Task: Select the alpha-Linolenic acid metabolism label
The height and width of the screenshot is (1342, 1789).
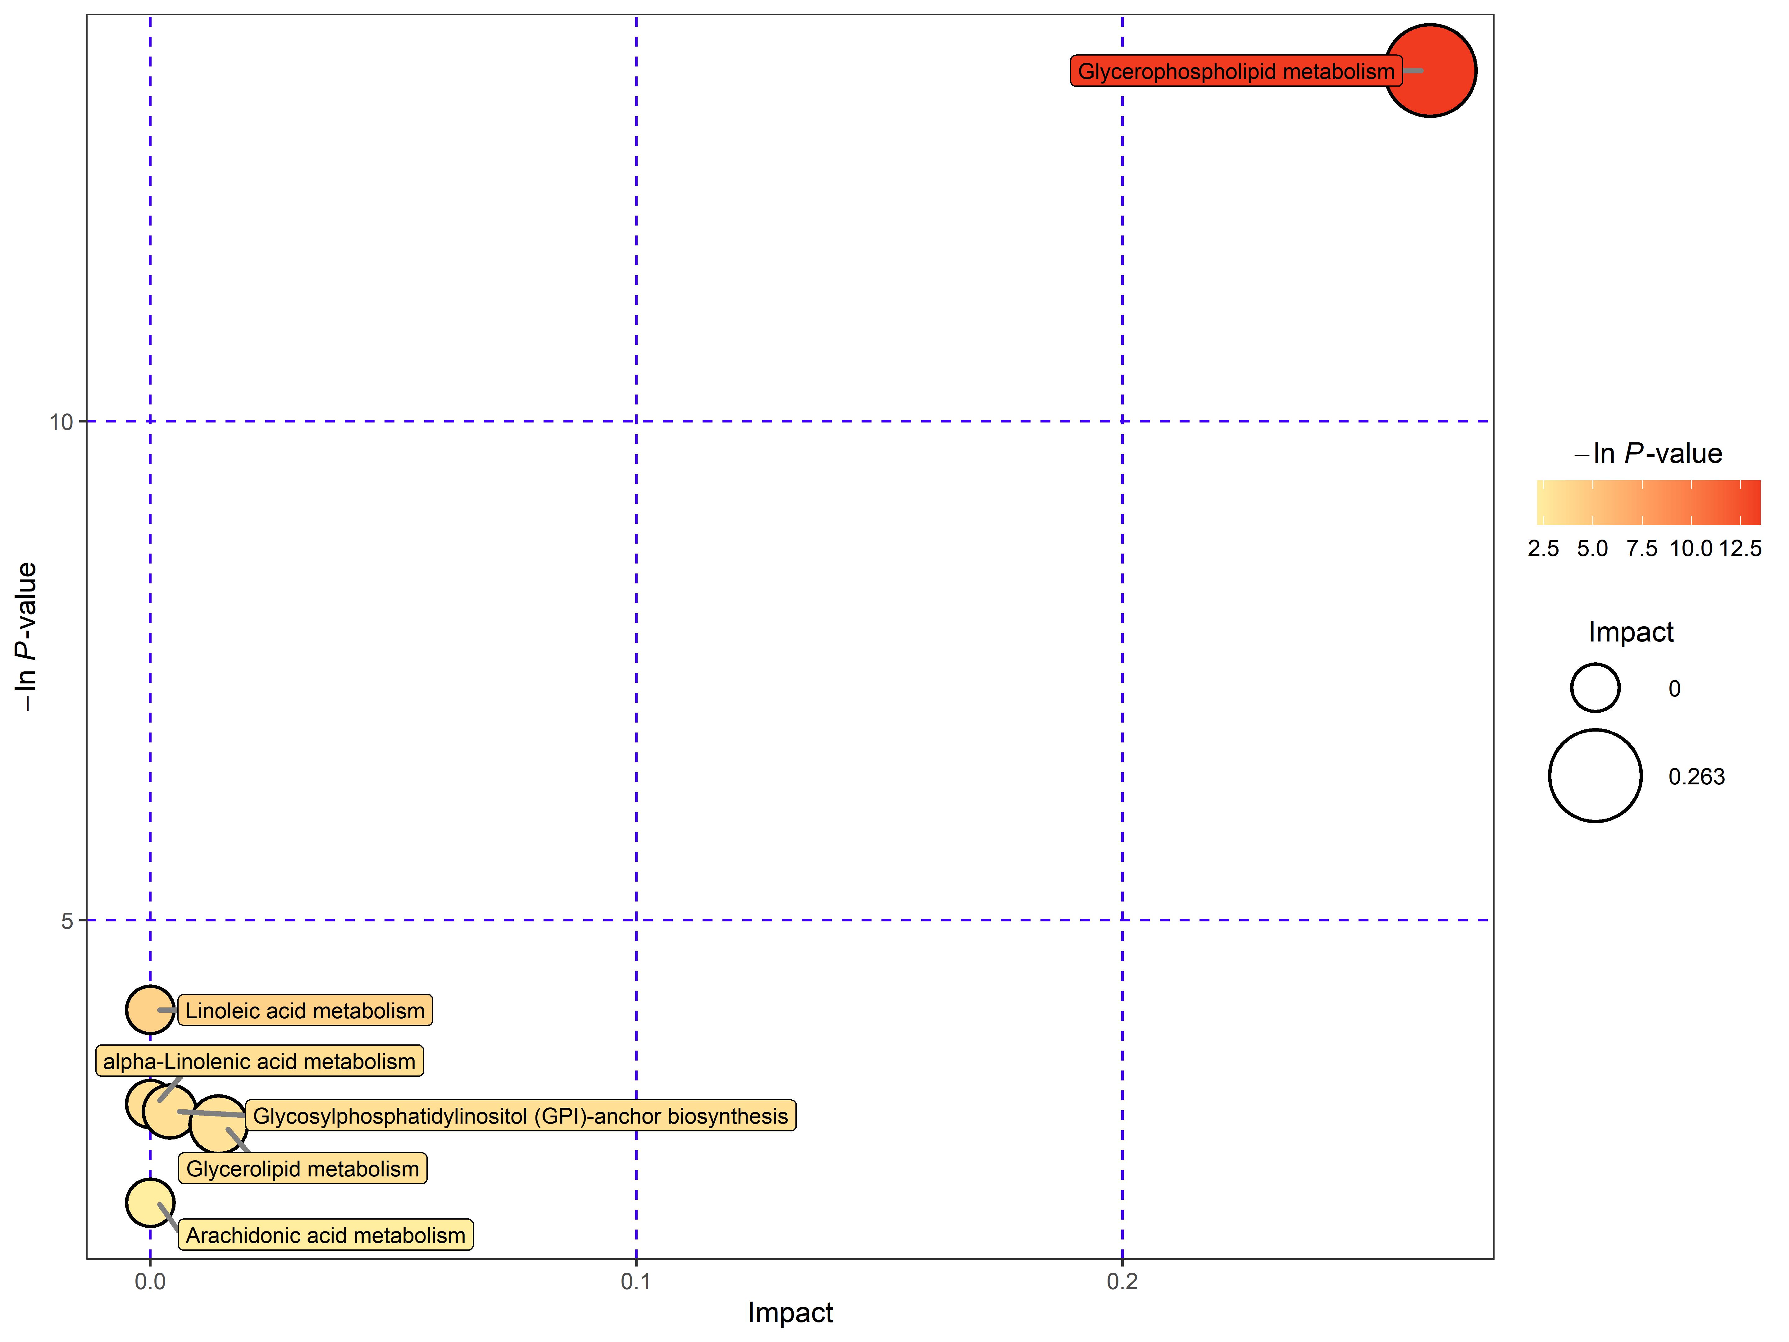Action: 260,1061
